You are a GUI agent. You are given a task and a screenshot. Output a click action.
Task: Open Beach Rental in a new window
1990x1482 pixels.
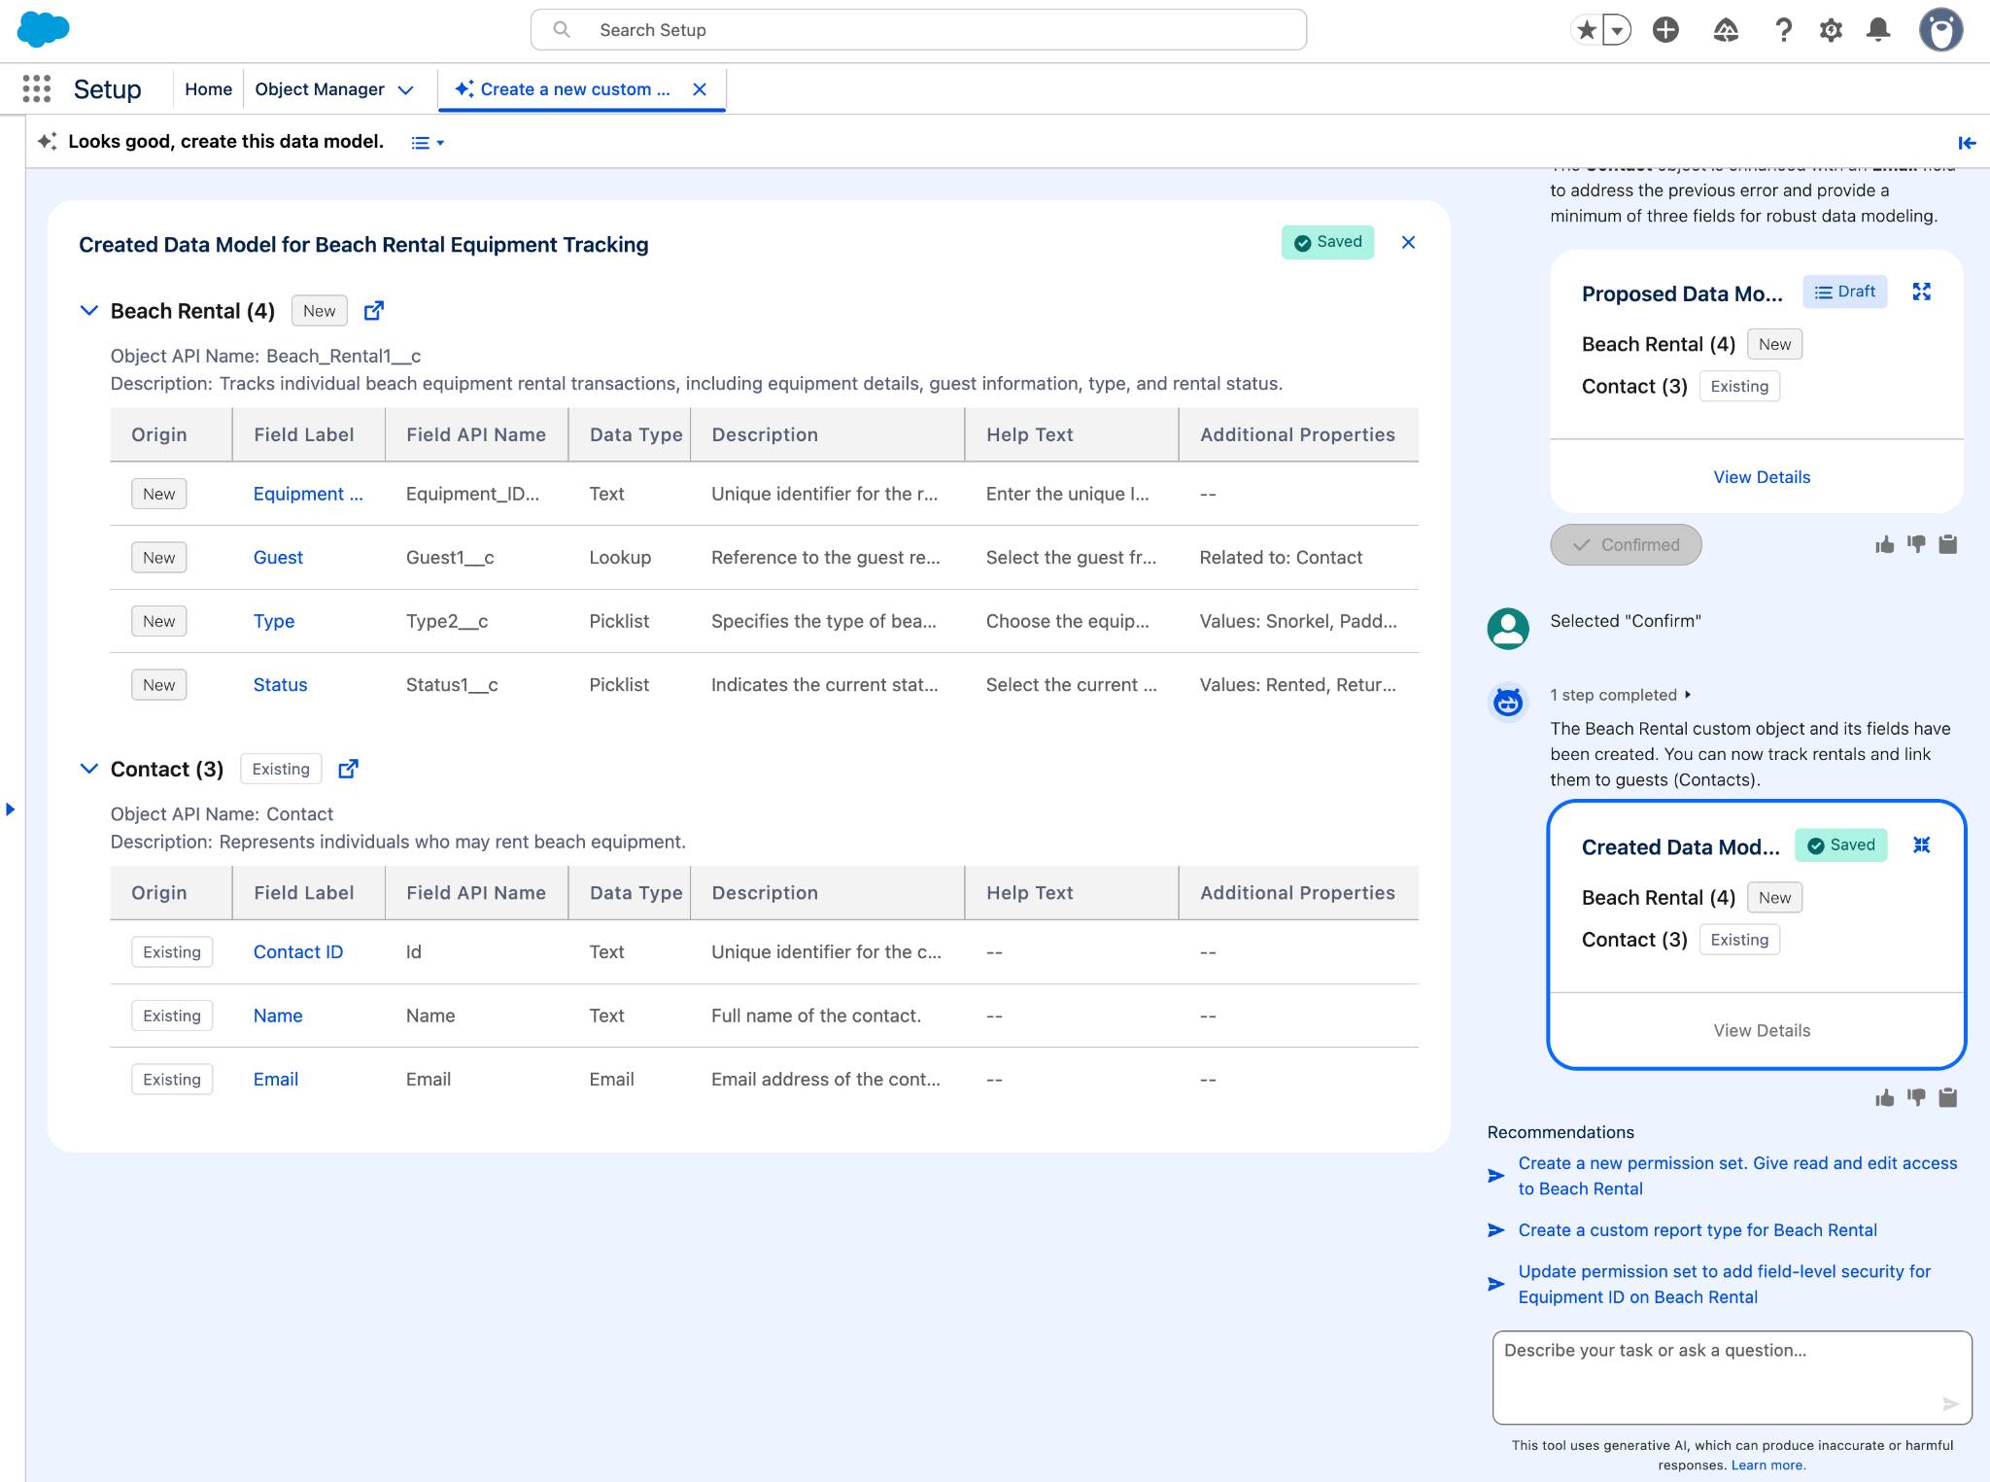374,311
